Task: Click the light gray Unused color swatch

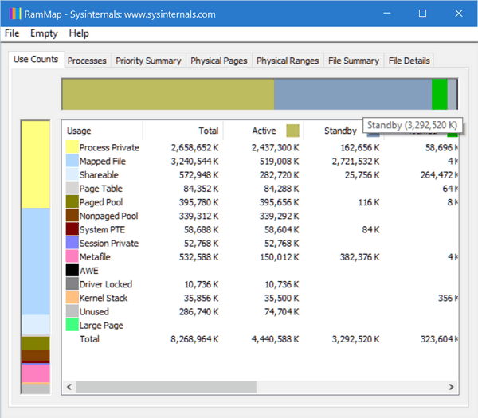Action: tap(72, 311)
